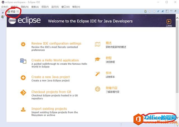Open the 文件(F) menu
This screenshot has width=179, height=127.
tap(5, 7)
